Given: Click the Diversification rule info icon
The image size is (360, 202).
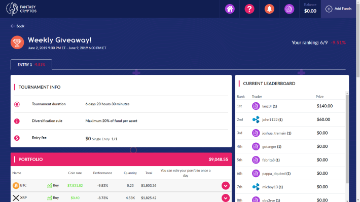Looking at the screenshot, I should point(17,121).
